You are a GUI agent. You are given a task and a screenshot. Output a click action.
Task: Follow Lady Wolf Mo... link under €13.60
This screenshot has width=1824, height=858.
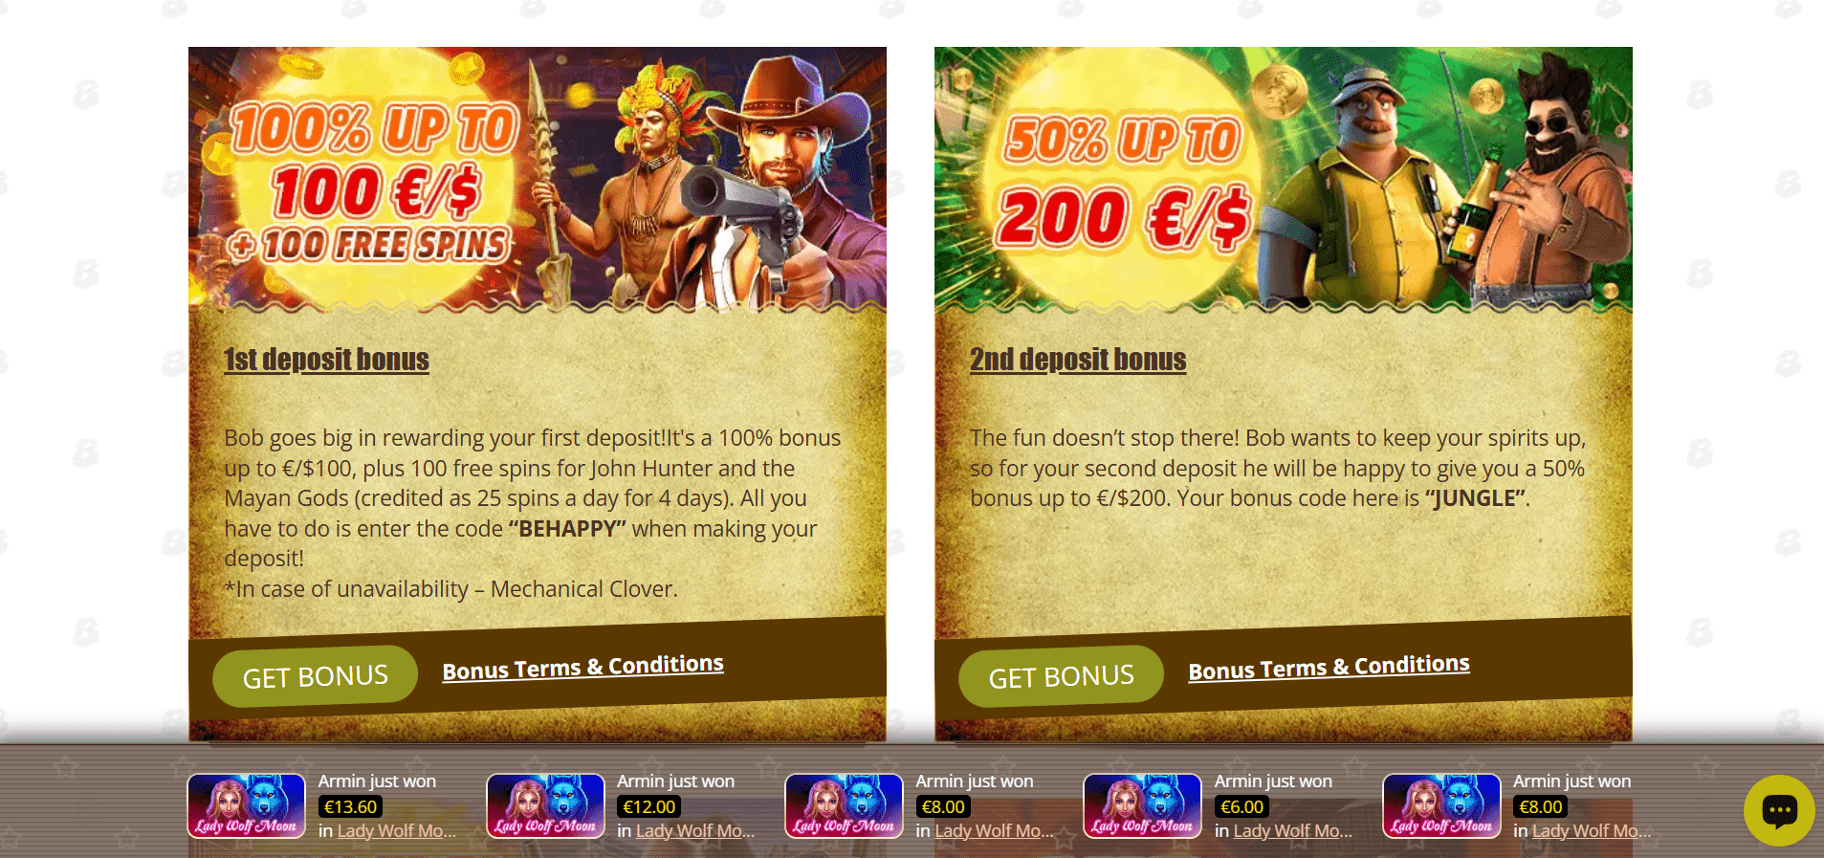[397, 831]
